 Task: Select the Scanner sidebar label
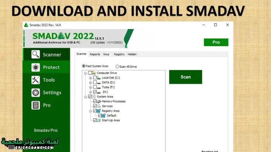pyautogui.click(x=52, y=55)
